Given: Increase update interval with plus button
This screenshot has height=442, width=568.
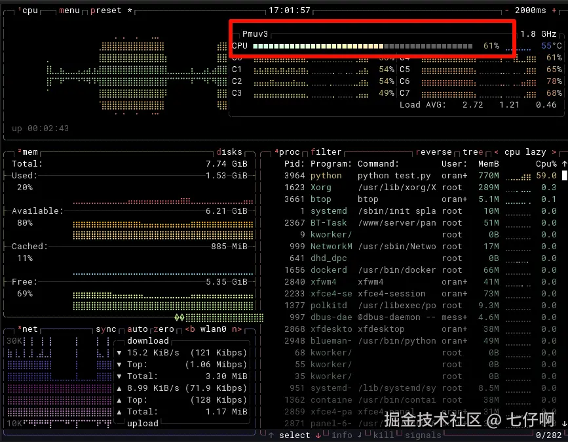Looking at the screenshot, I should [554, 10].
